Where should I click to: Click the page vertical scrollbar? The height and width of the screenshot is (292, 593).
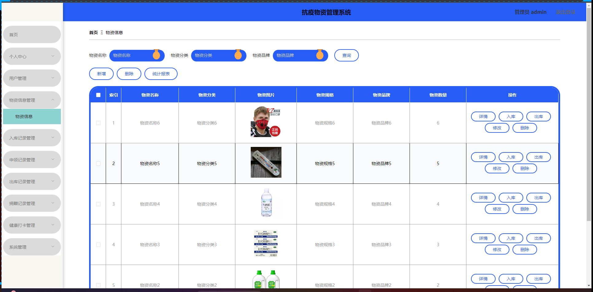pos(589,123)
